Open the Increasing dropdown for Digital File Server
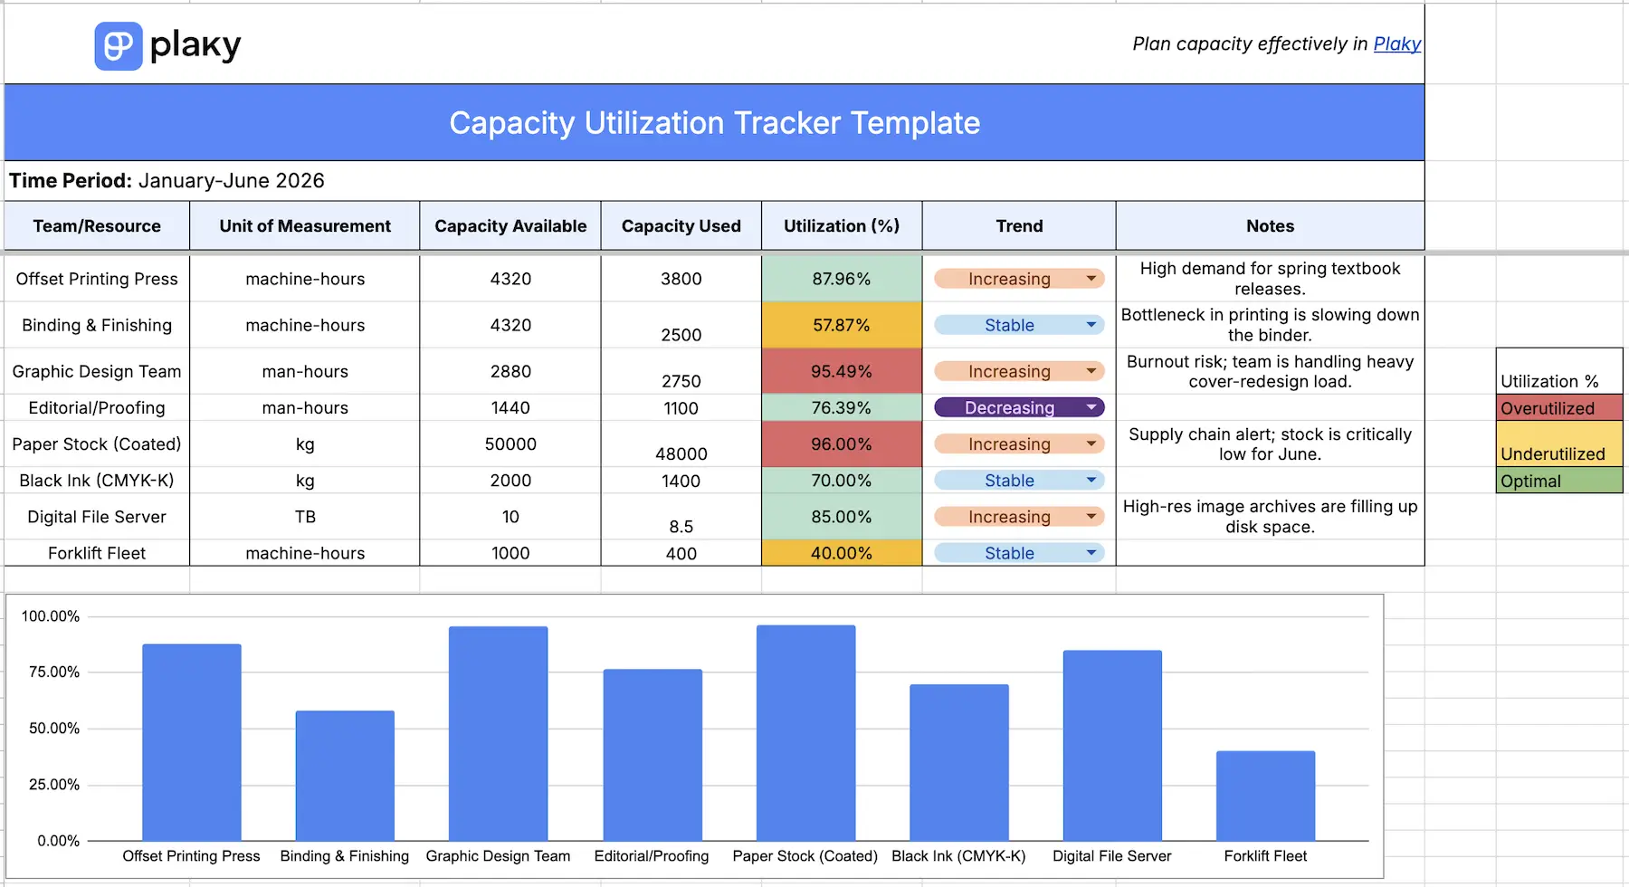Image resolution: width=1629 pixels, height=887 pixels. pyautogui.click(x=1018, y=516)
